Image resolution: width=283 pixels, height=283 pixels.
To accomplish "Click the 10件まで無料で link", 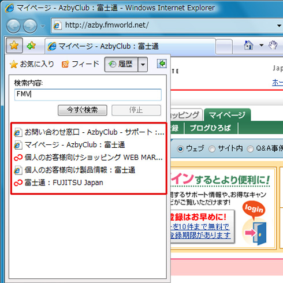I will pos(200,227).
